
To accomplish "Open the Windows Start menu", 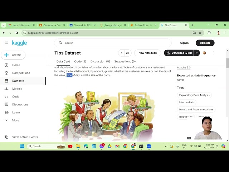I will [22, 146].
